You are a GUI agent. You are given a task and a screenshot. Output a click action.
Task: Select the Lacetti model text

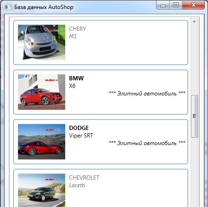pyautogui.click(x=77, y=185)
